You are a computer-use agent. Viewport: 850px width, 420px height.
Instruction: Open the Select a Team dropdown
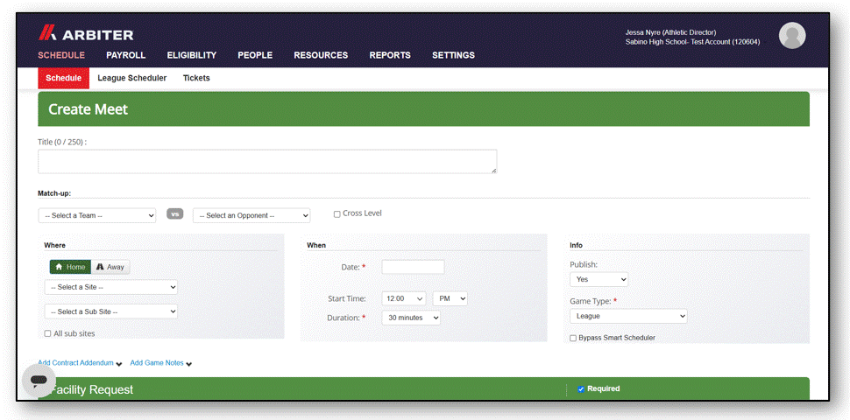(97, 215)
